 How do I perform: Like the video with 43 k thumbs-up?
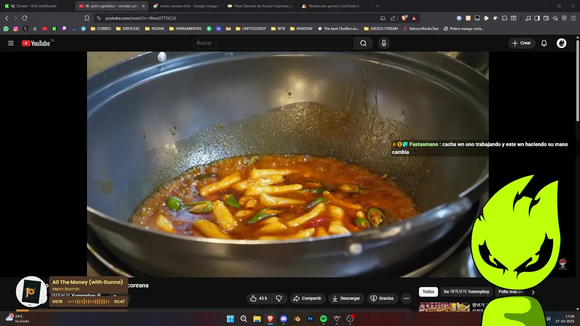coord(259,298)
